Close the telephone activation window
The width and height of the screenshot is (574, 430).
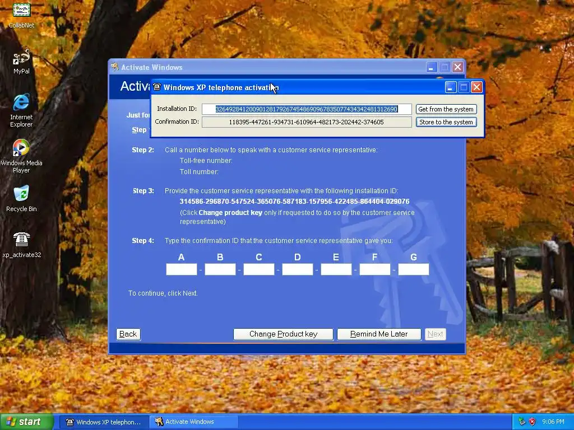[476, 87]
